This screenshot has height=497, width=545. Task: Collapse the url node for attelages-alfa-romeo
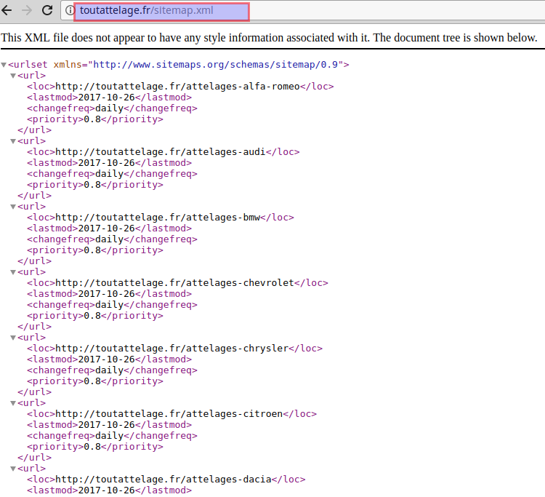[13, 76]
